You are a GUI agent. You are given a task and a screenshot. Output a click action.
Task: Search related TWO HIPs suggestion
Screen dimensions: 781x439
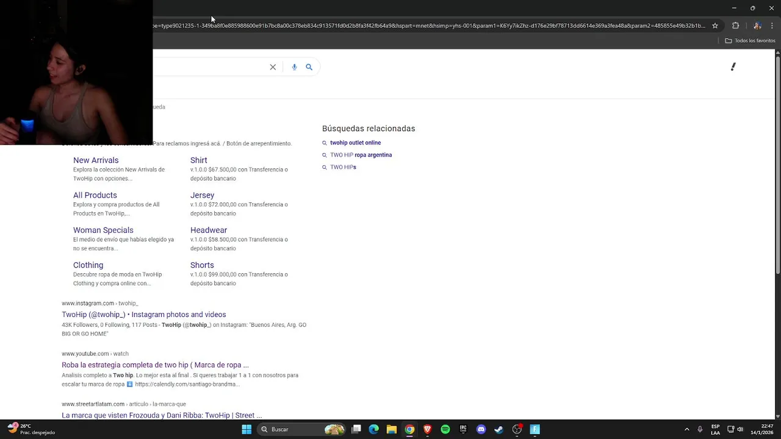[343, 167]
